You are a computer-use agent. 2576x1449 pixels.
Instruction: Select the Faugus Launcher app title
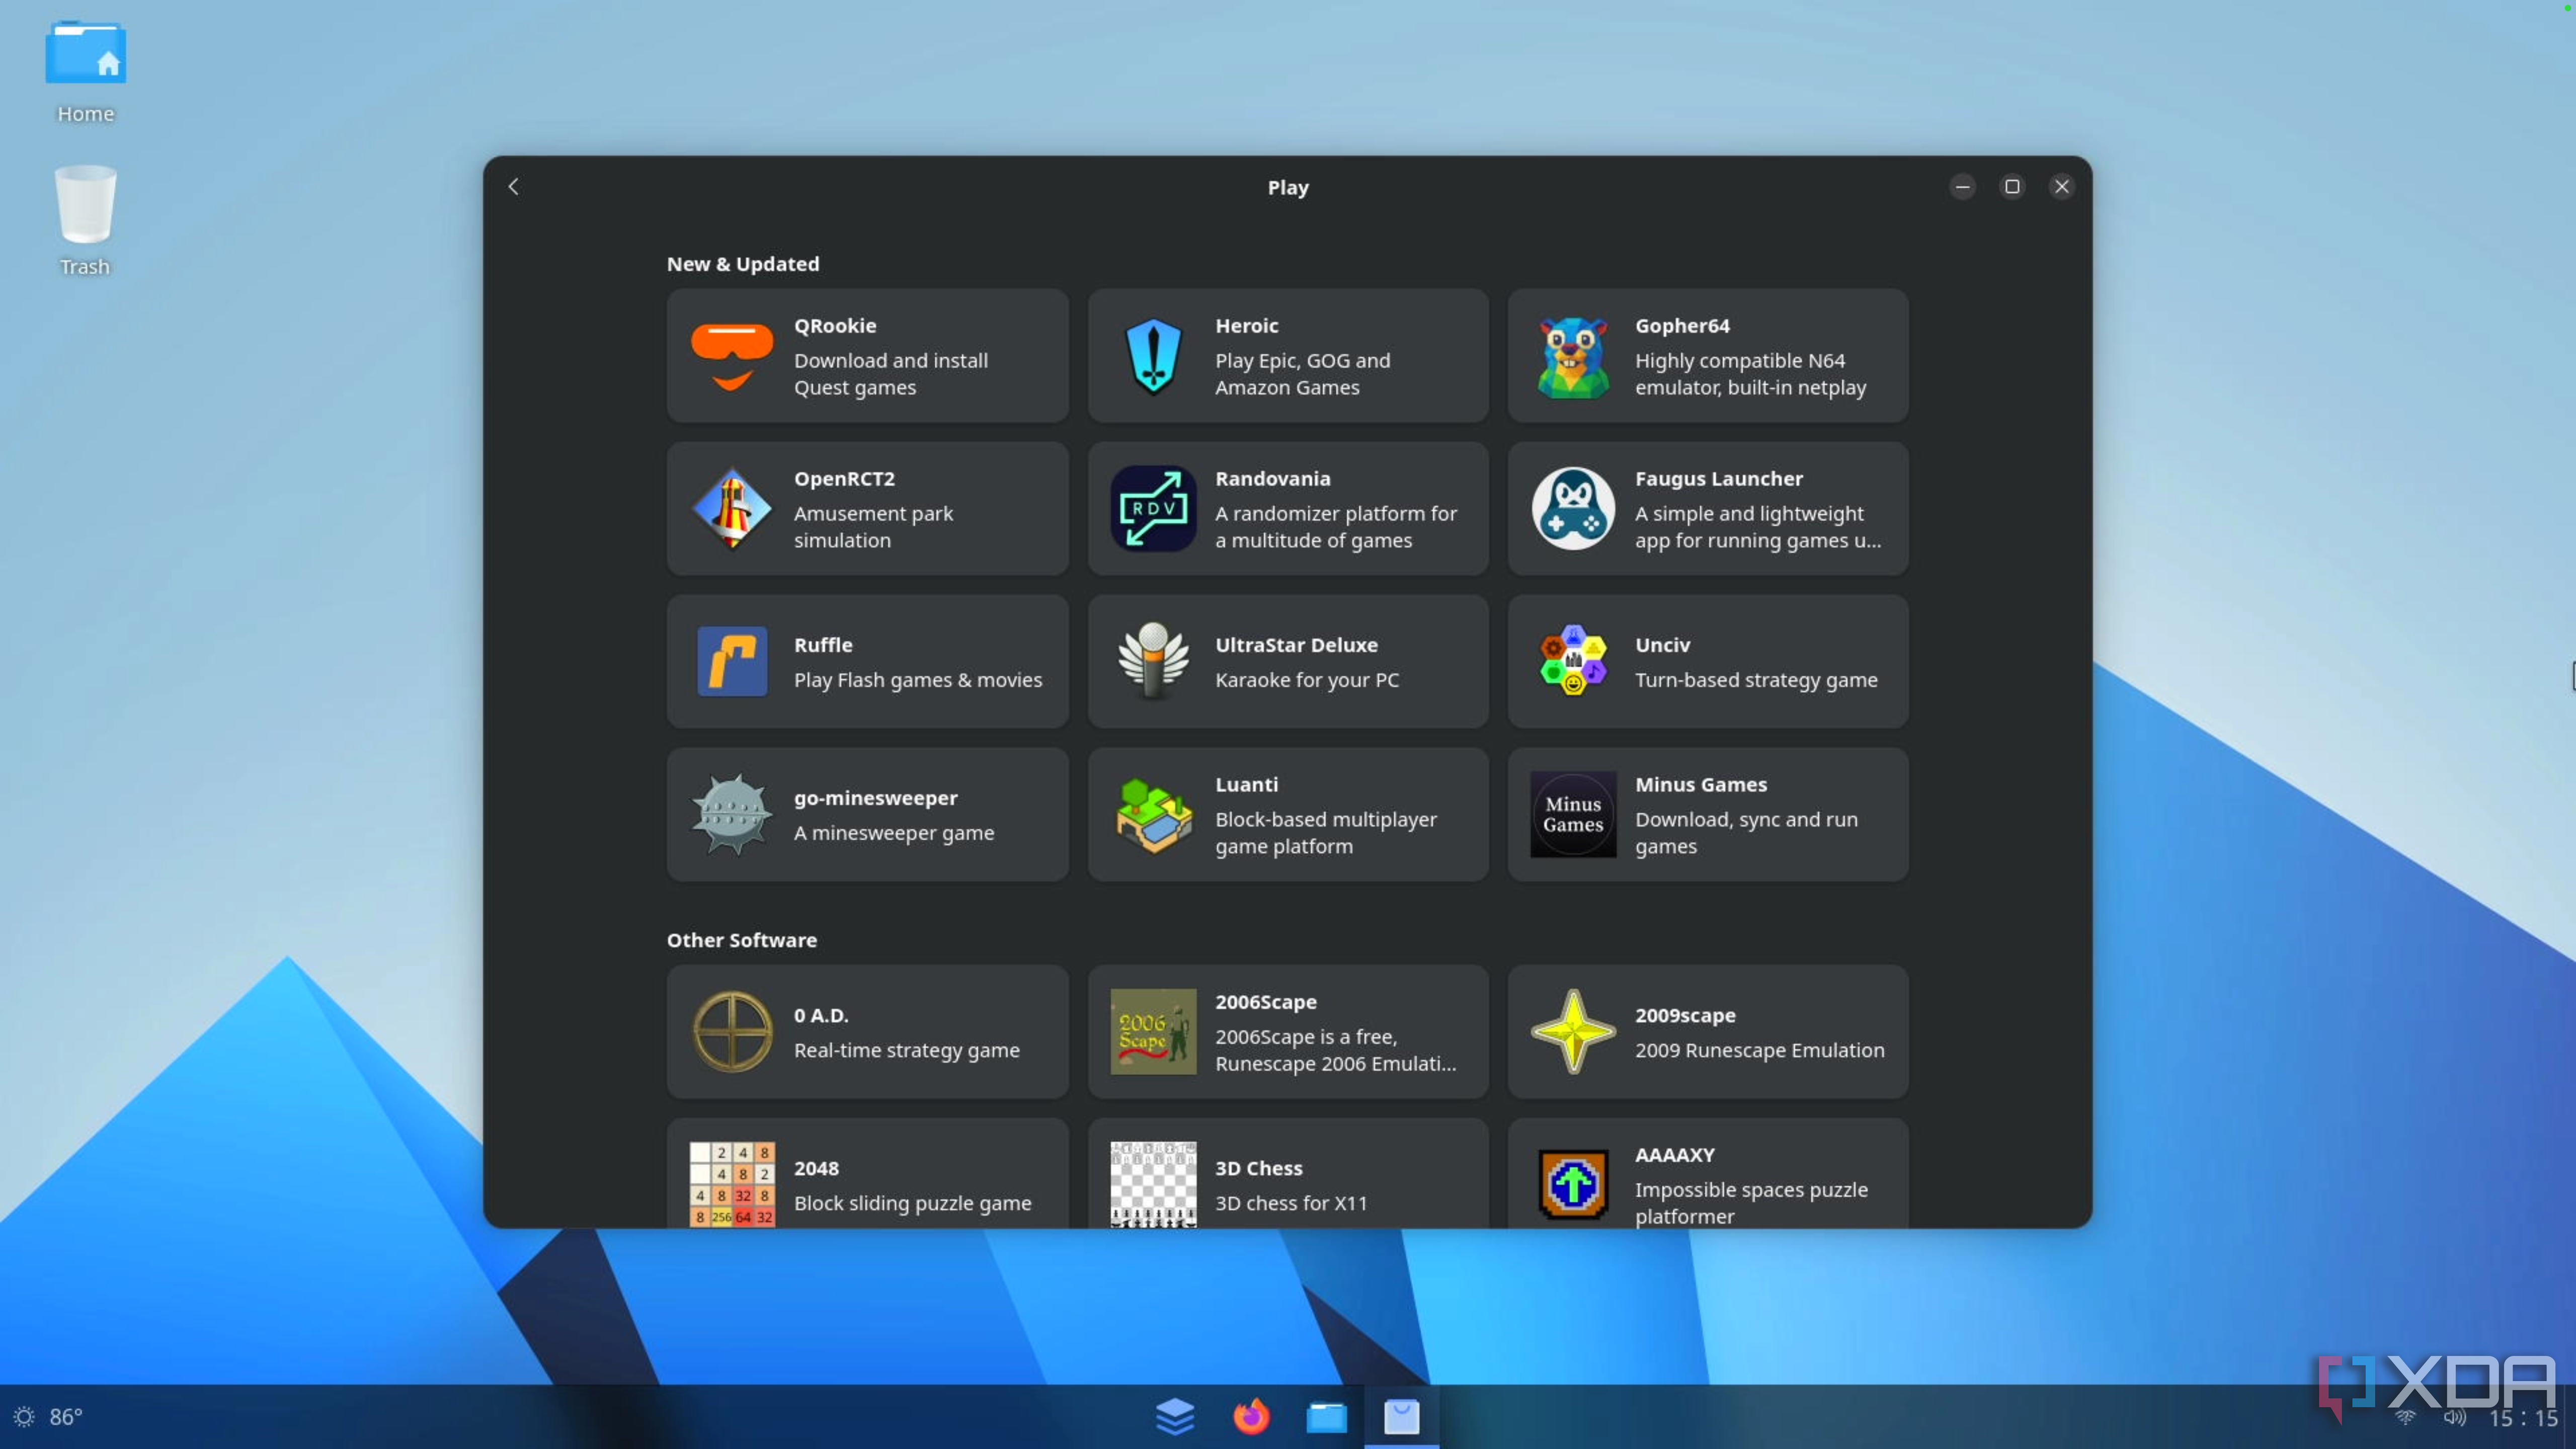[x=1718, y=478]
